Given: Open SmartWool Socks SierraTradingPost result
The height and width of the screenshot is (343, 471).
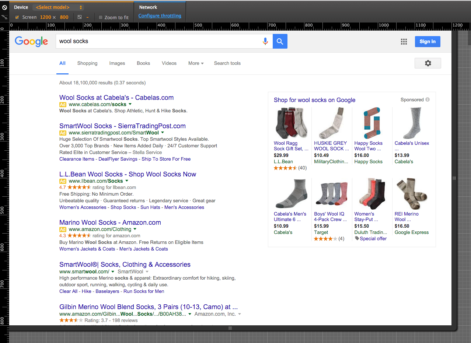Looking at the screenshot, I should (x=122, y=126).
